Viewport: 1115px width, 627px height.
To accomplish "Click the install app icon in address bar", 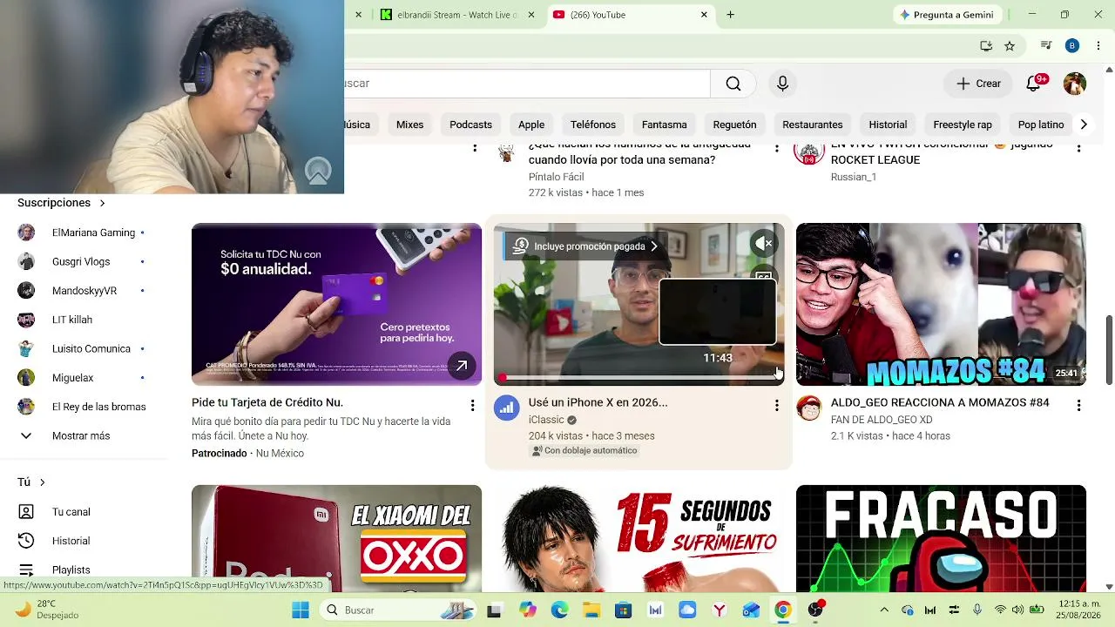I will click(x=986, y=46).
